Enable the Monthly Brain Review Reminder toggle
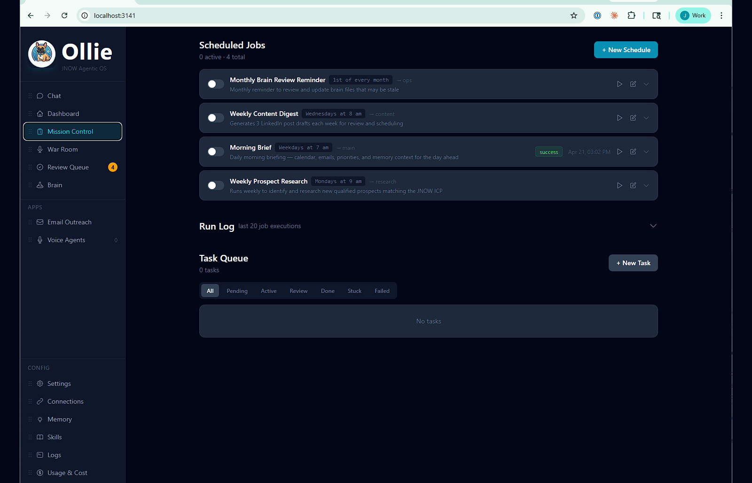The width and height of the screenshot is (752, 483). pyautogui.click(x=216, y=84)
